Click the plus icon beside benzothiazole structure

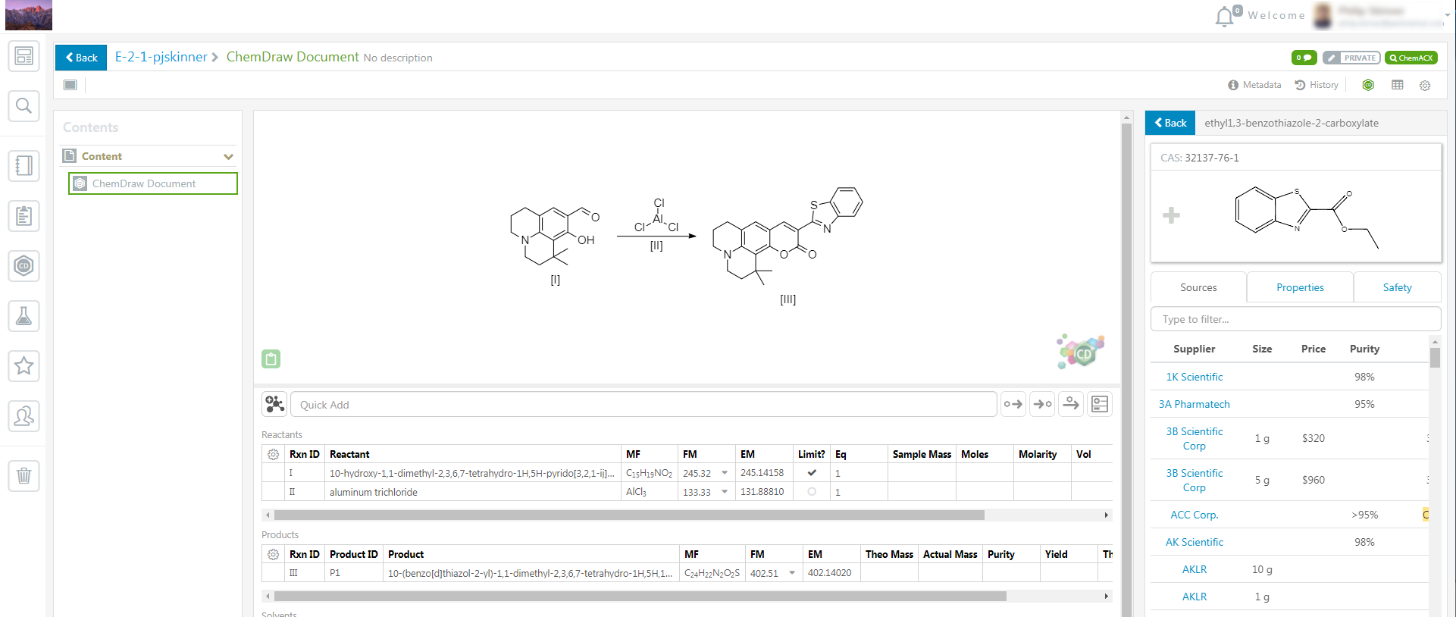pyautogui.click(x=1171, y=215)
